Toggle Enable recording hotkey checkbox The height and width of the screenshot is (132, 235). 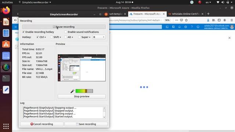pyautogui.click(x=23, y=32)
